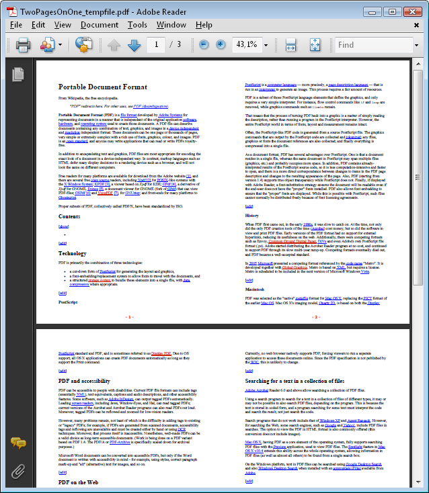The width and height of the screenshot is (429, 493).
Task: Click the Print icon in the toolbar
Action: pos(24,45)
